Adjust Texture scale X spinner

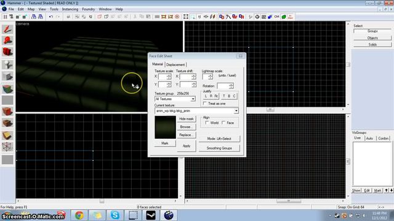pyautogui.click(x=169, y=77)
